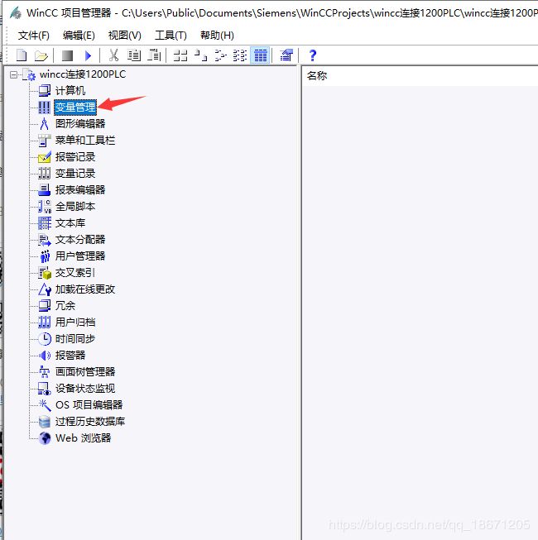Select 全局脚本 in the project tree

(x=75, y=206)
